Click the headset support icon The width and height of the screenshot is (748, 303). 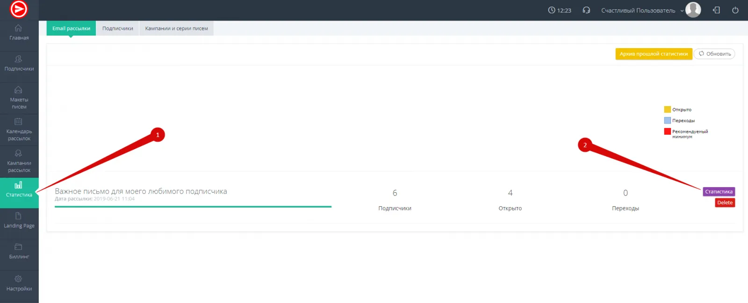586,10
